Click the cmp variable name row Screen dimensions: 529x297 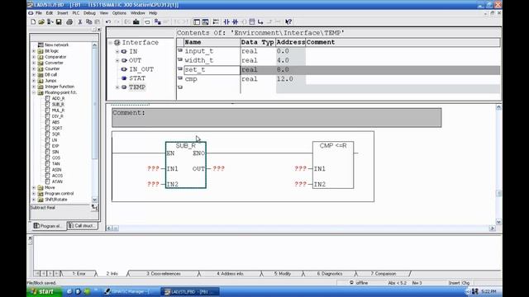(x=191, y=79)
